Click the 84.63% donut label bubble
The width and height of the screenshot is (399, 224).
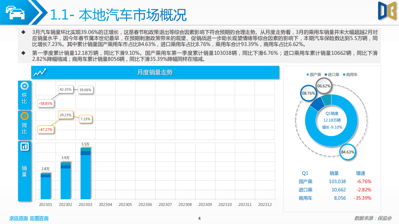click(348, 152)
